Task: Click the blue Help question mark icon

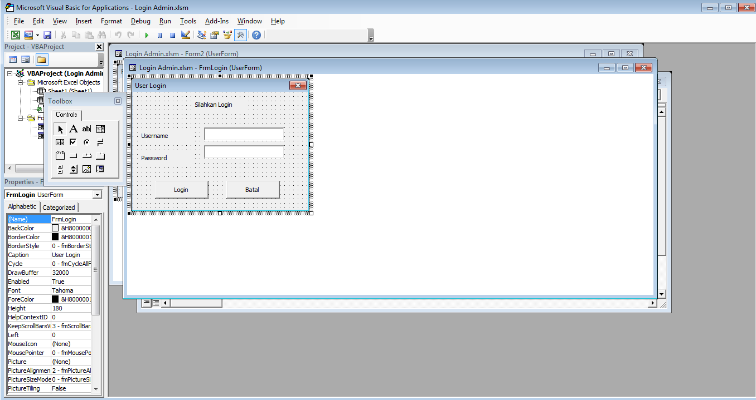Action: [x=256, y=35]
